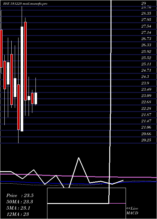The image size is (157, 219).
Task: Select the 23.09 price axis label
Action: click(x=146, y=96)
